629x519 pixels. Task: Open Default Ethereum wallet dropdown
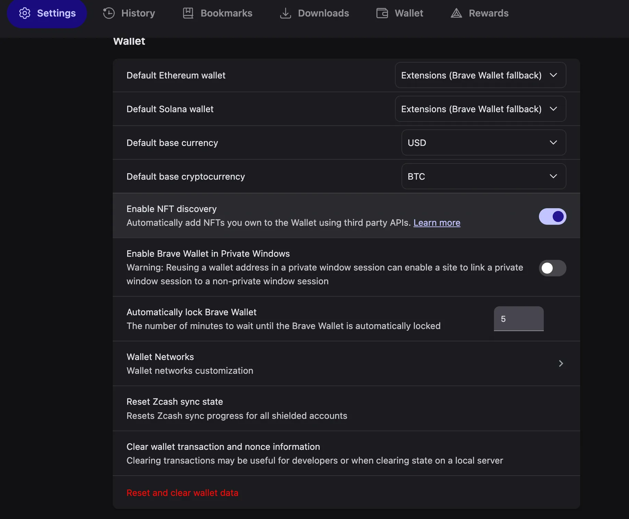481,75
